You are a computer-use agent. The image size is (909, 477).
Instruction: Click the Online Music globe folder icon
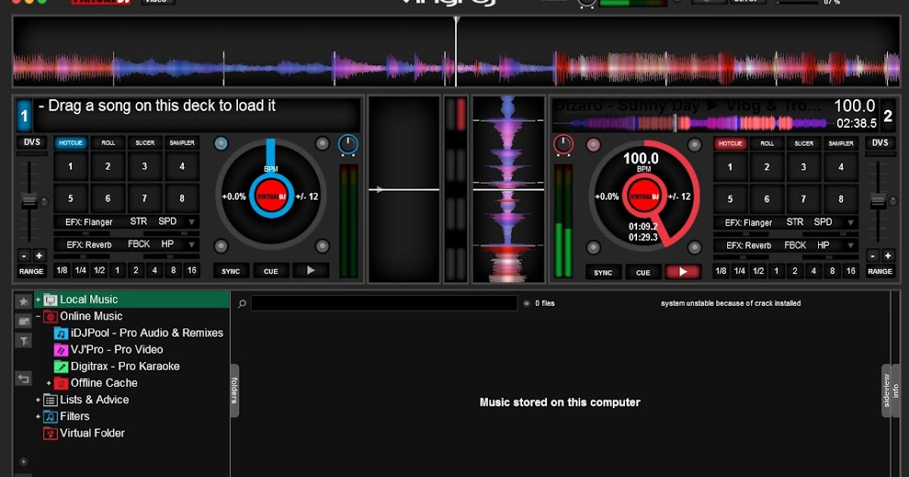(51, 316)
